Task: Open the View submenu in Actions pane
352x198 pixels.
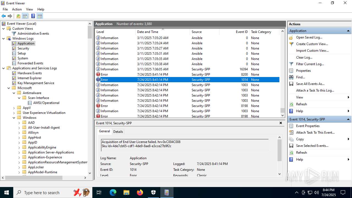Action: 319,97
